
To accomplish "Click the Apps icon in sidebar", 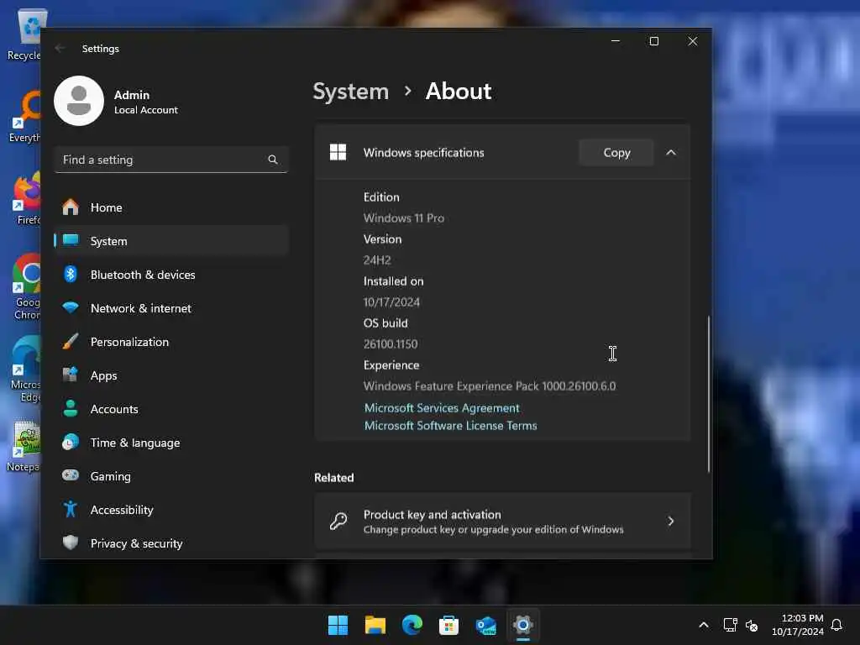I will point(71,375).
